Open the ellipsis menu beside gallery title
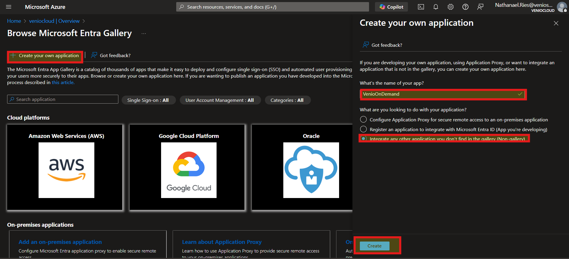 pos(144,33)
